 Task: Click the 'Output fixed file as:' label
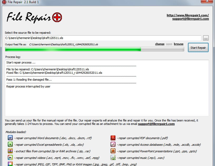[16, 45]
